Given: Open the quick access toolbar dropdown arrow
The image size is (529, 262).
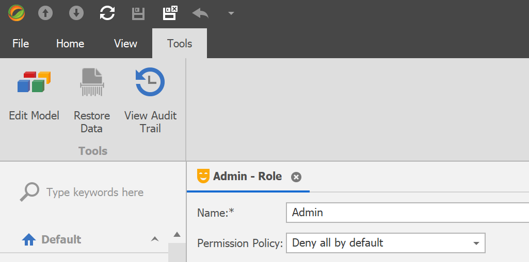Looking at the screenshot, I should pos(231,13).
